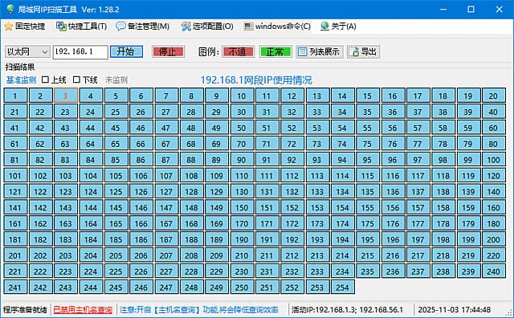Open the 固定快捷 star menu

[x=25, y=26]
